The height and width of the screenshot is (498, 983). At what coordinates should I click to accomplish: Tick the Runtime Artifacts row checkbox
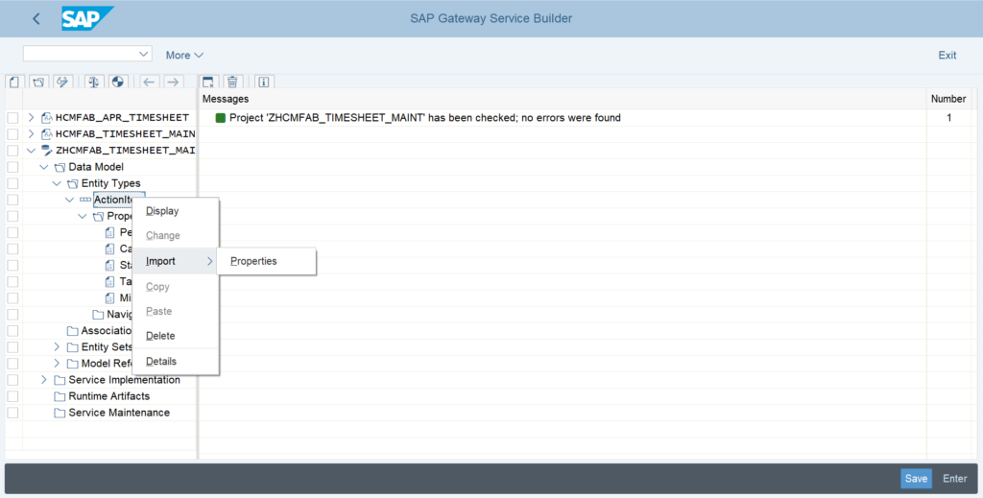coord(12,396)
